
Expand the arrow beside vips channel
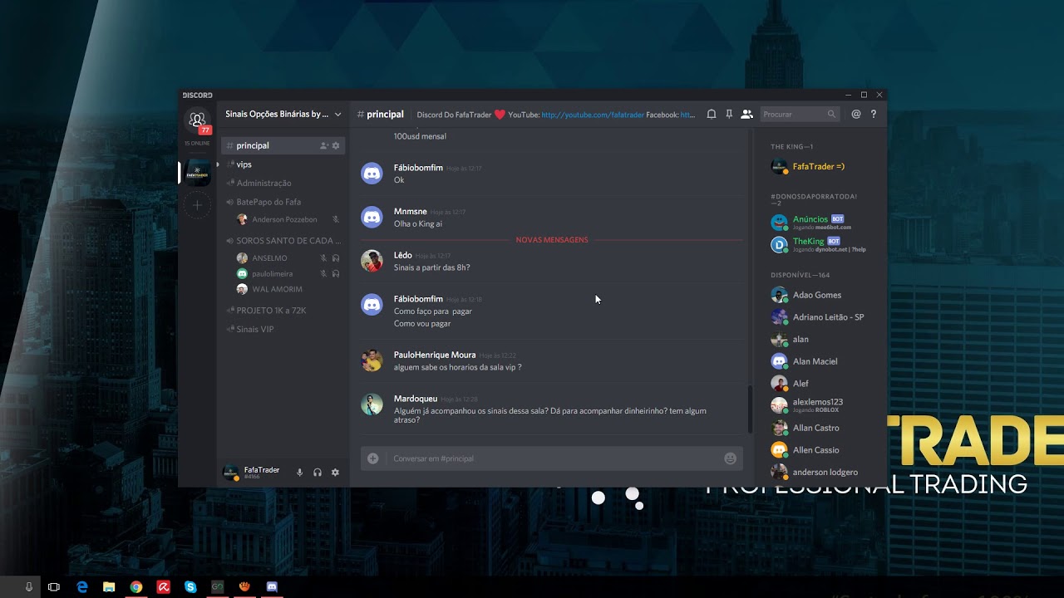[219, 164]
